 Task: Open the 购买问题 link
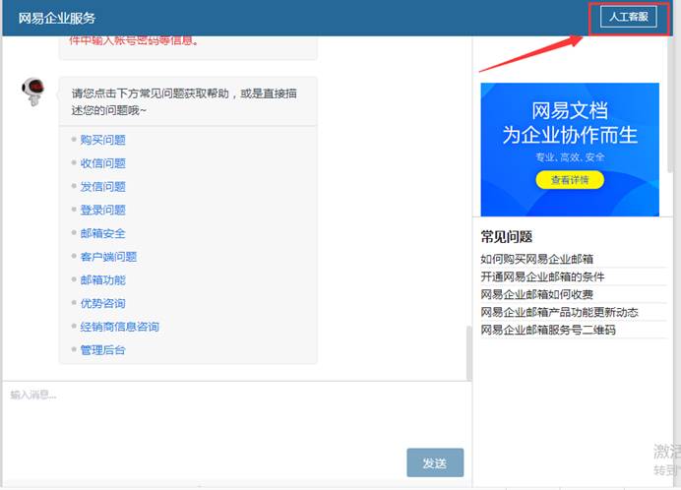(x=103, y=140)
